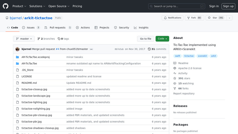The width and height of the screenshot is (238, 134).
Task: Expand the commit message ellipsis button
Action: (x=91, y=49)
